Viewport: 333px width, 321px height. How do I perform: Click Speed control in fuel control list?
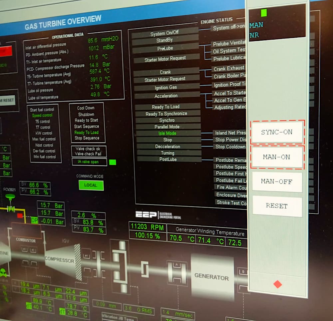[42, 116]
